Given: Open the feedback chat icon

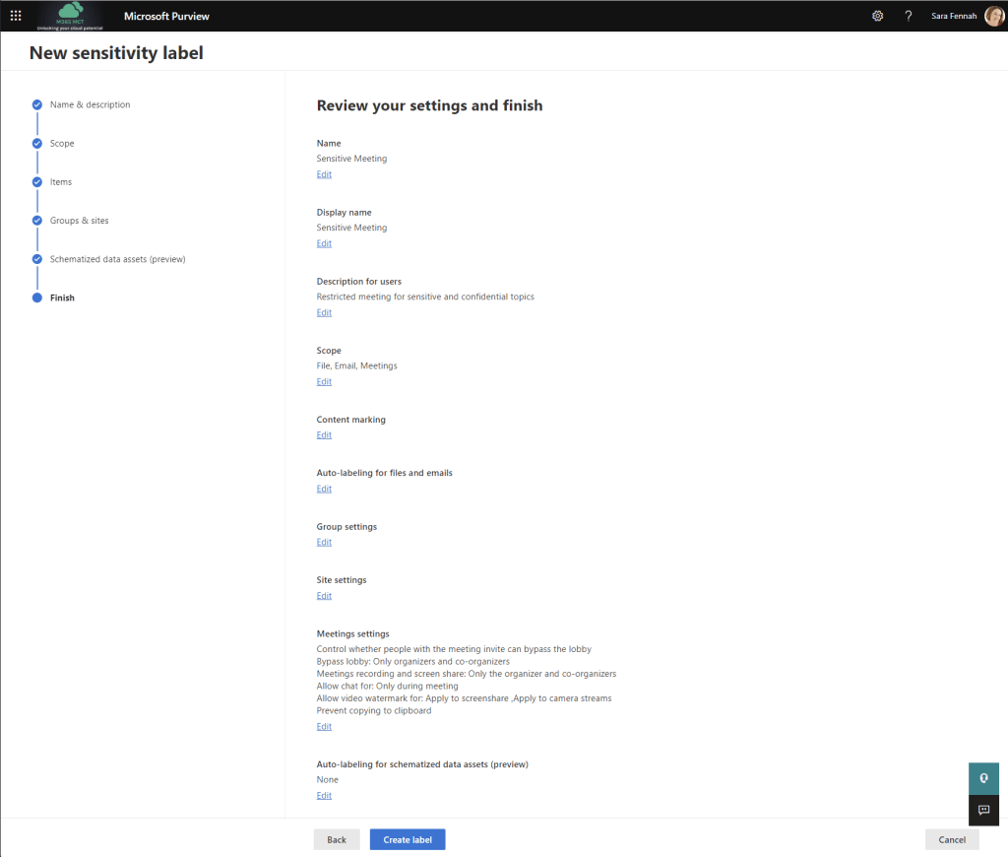Looking at the screenshot, I should click(983, 810).
